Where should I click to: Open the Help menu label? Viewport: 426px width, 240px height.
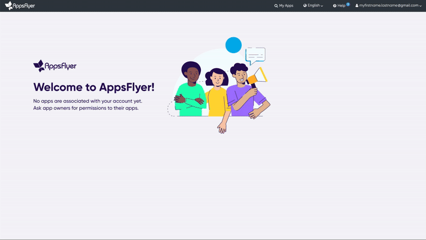click(x=341, y=5)
